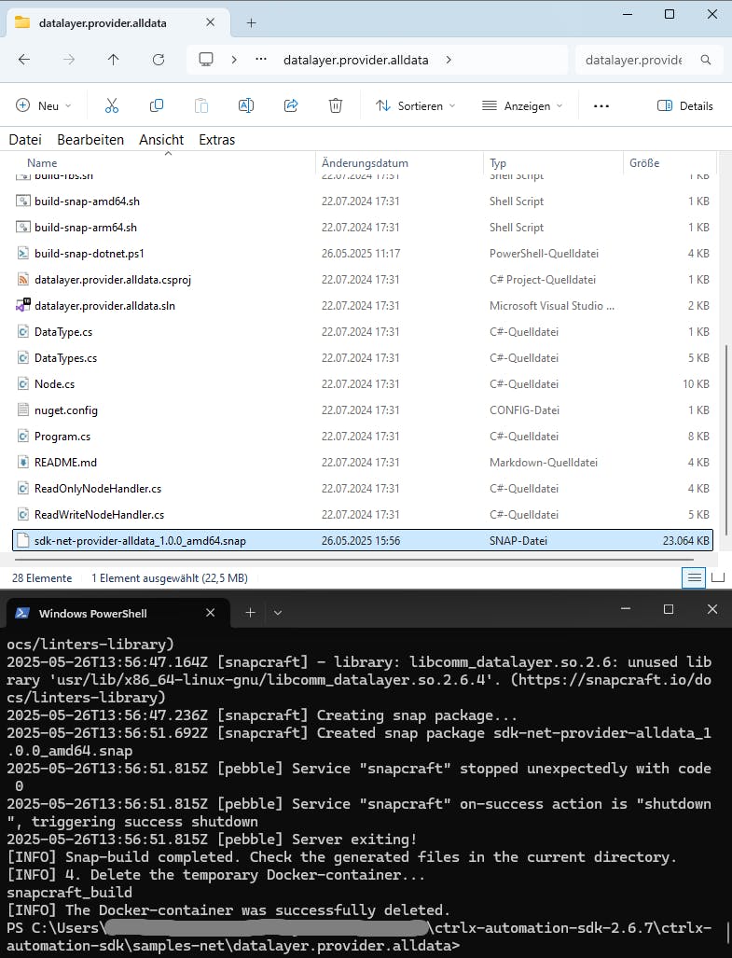Viewport: 732px width, 958px height.
Task: Select the file sdk-net-provider-alldata_1.0.0_amd64.snap
Action: tap(363, 540)
